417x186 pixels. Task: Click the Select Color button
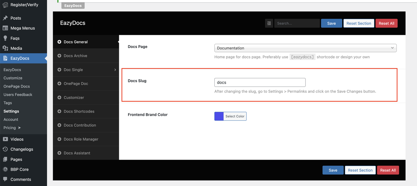[235, 116]
